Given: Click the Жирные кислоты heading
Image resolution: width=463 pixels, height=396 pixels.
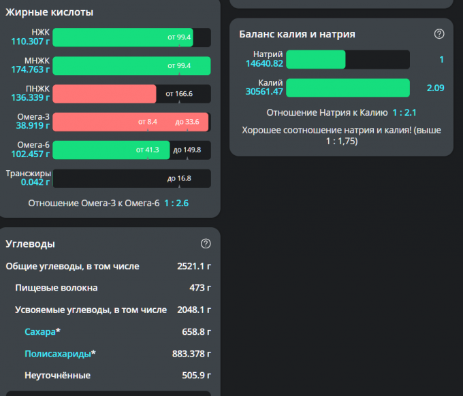Looking at the screenshot, I should coord(50,12).
